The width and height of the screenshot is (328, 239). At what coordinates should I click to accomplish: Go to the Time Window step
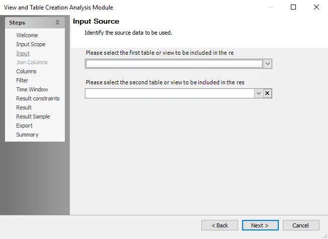(x=32, y=89)
